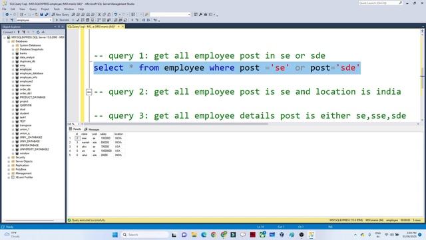The height and width of the screenshot is (240, 426).
Task: Open the View menu
Action: (22, 9)
